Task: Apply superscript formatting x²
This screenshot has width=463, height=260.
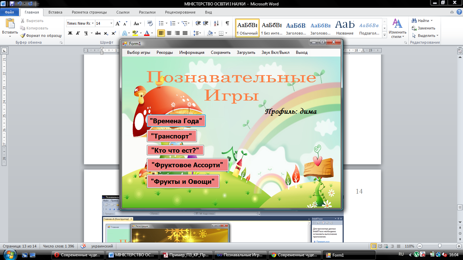Action: tap(114, 33)
